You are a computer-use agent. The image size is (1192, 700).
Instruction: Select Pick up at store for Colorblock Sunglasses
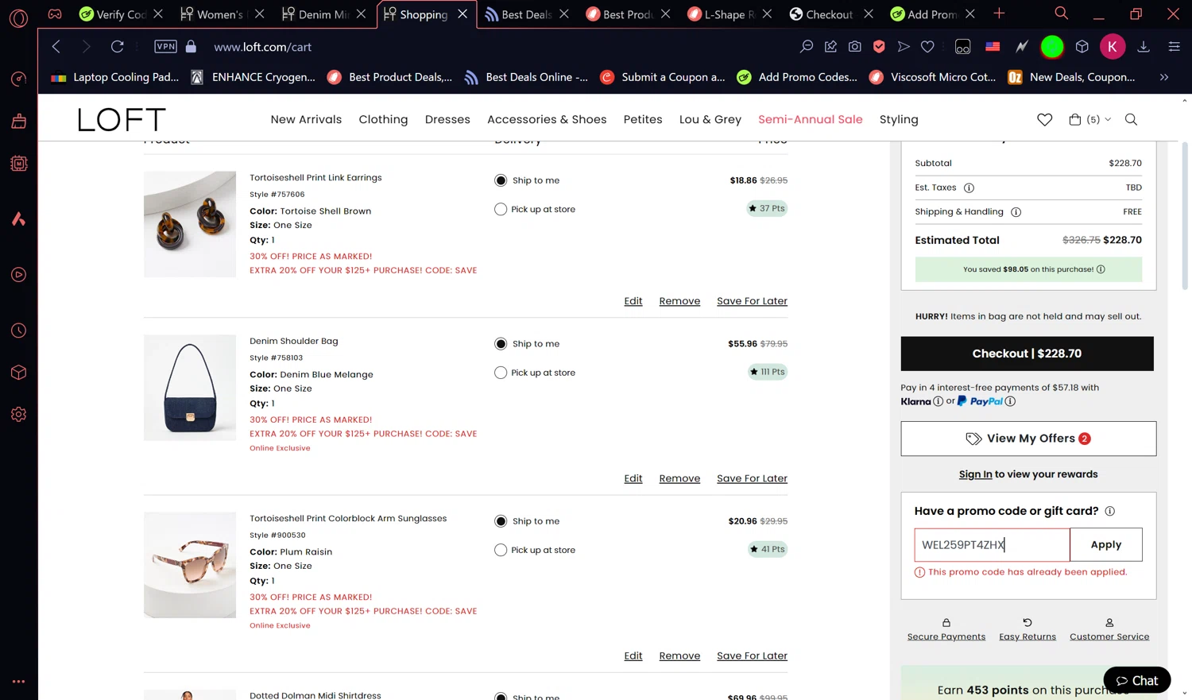coord(501,550)
